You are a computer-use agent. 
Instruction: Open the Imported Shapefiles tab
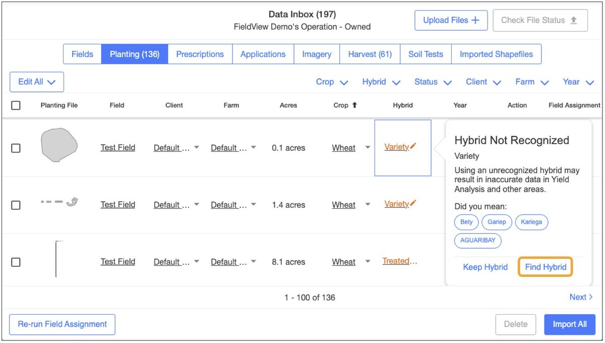point(496,54)
